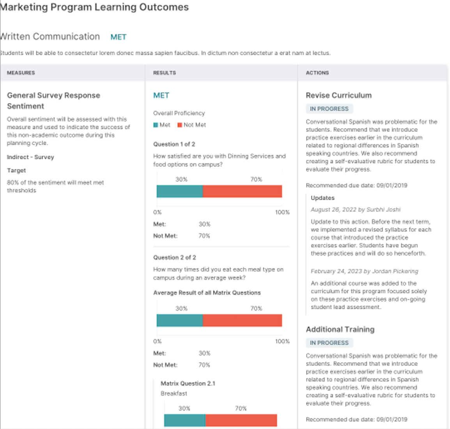Click the MET status next to Written Communication
The height and width of the screenshot is (429, 450).
coord(119,37)
